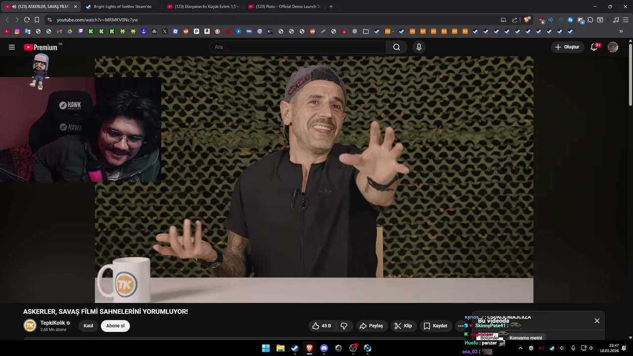Click the Shazam extension icon
The width and height of the screenshot is (633, 356).
pos(570,20)
